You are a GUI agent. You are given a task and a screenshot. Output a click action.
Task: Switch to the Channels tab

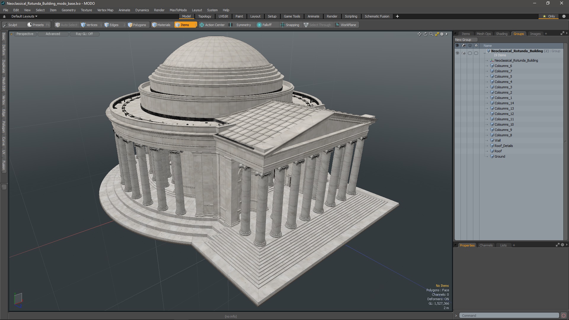tap(486, 245)
